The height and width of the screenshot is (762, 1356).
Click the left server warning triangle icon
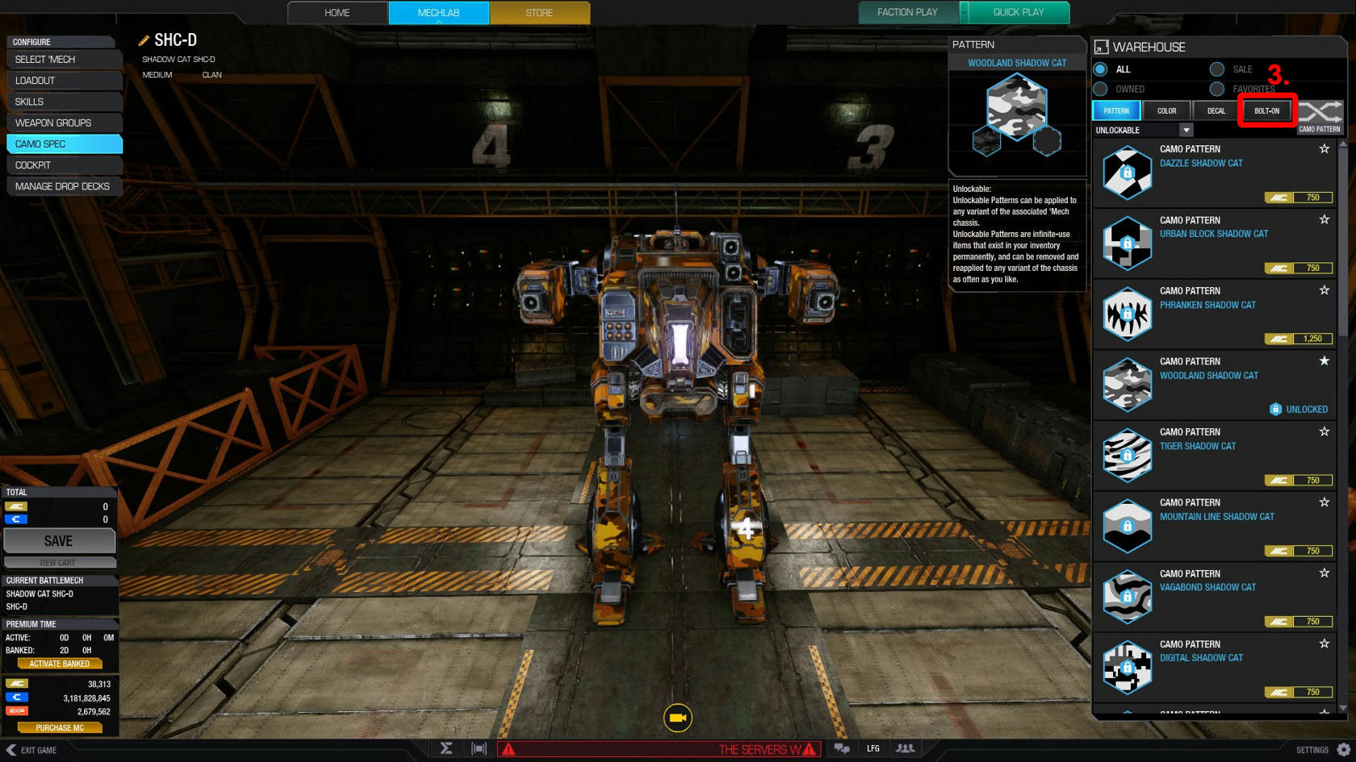(x=508, y=749)
